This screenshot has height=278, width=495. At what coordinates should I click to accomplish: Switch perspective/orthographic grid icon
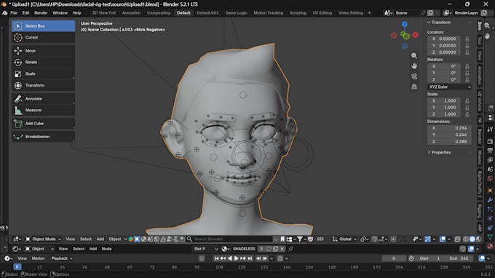tap(414, 87)
